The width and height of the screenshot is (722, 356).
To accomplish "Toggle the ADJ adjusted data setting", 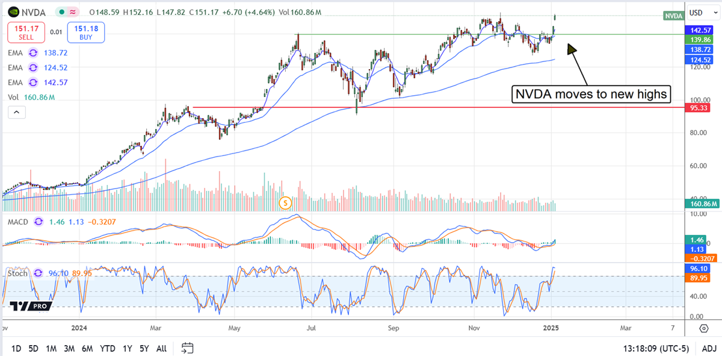I will pos(709,348).
